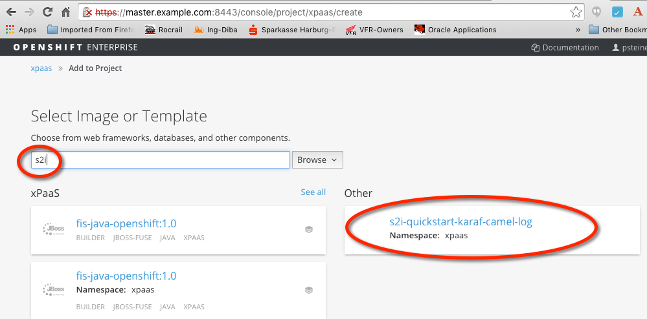The height and width of the screenshot is (319, 647).
Task: Bookmark this page with the star icon
Action: point(576,12)
